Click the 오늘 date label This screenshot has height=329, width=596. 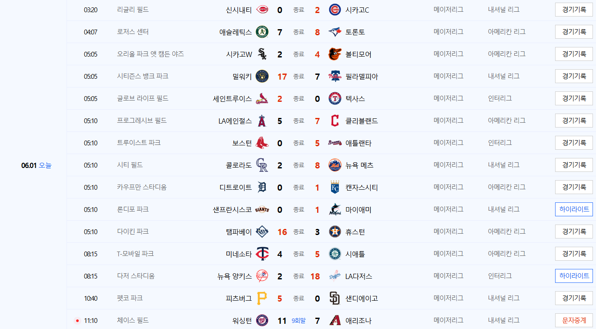[45, 165]
